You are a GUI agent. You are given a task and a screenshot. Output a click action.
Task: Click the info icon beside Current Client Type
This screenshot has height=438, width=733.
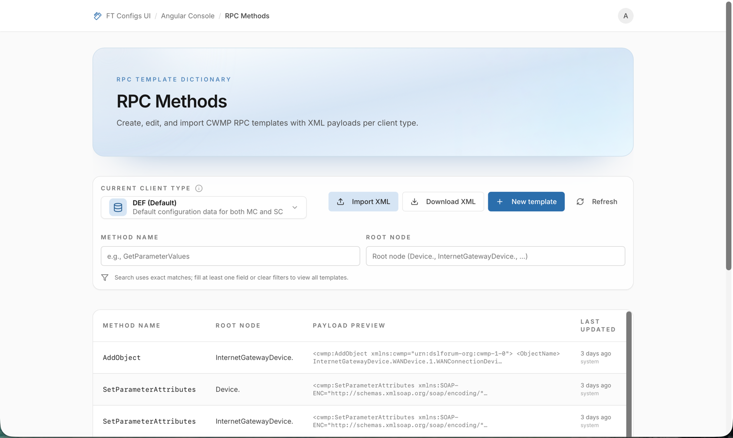pyautogui.click(x=199, y=188)
